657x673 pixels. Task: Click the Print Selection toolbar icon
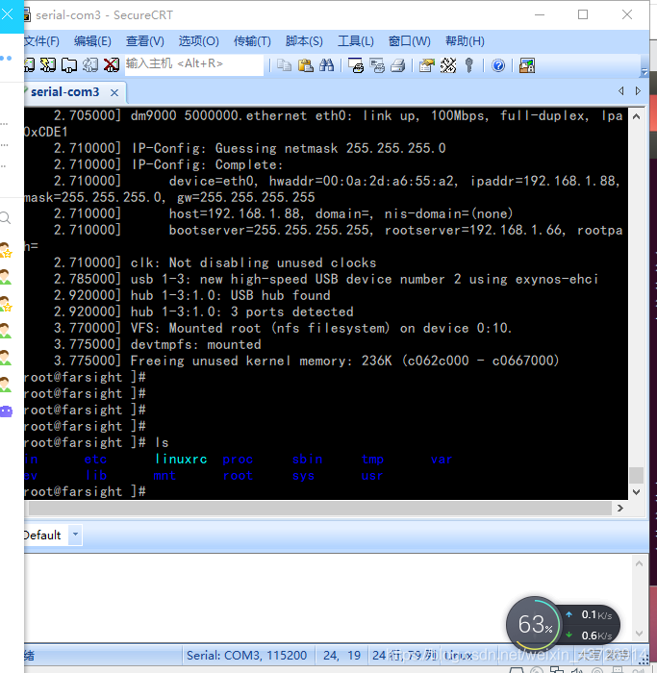[x=377, y=65]
